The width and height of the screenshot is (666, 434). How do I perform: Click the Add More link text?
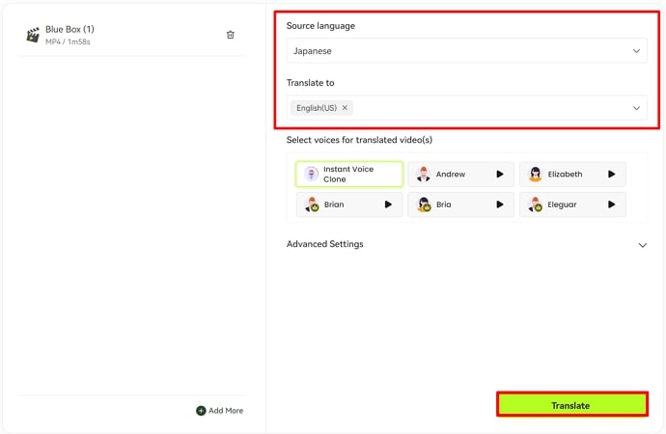(x=226, y=411)
